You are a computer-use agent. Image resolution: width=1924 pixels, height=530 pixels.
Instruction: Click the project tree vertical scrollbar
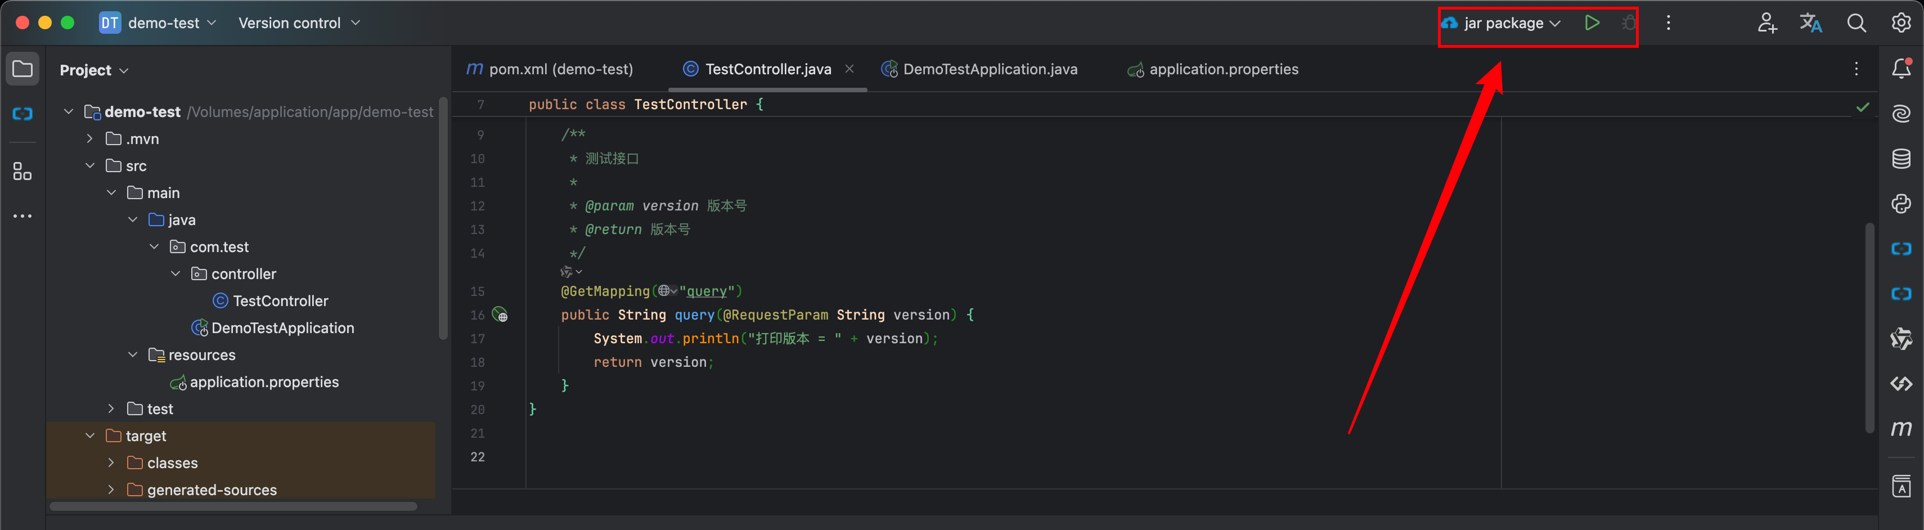tap(443, 218)
